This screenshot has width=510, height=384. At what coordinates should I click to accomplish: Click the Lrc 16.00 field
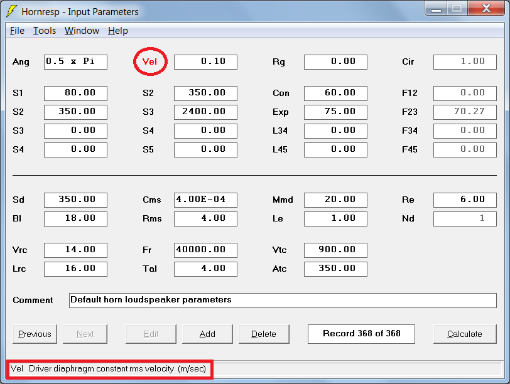pos(75,269)
